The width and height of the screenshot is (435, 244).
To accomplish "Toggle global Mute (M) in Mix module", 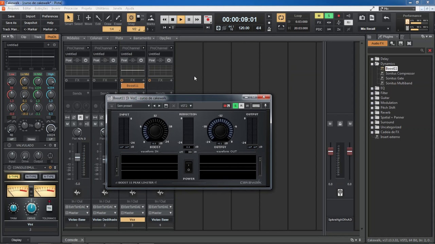I will [319, 16].
